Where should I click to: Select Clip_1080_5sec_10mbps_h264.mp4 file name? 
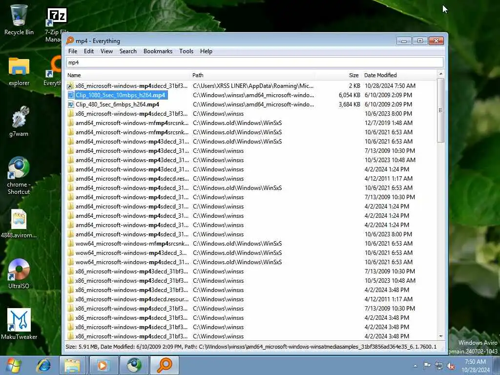click(121, 95)
